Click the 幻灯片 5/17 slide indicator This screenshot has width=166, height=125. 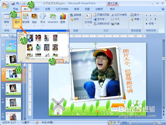[x=9, y=122]
